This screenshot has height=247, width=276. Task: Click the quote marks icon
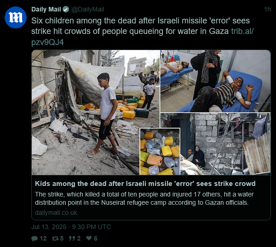[x=72, y=238]
